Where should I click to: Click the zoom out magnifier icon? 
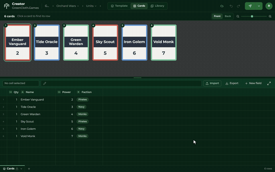238,16
